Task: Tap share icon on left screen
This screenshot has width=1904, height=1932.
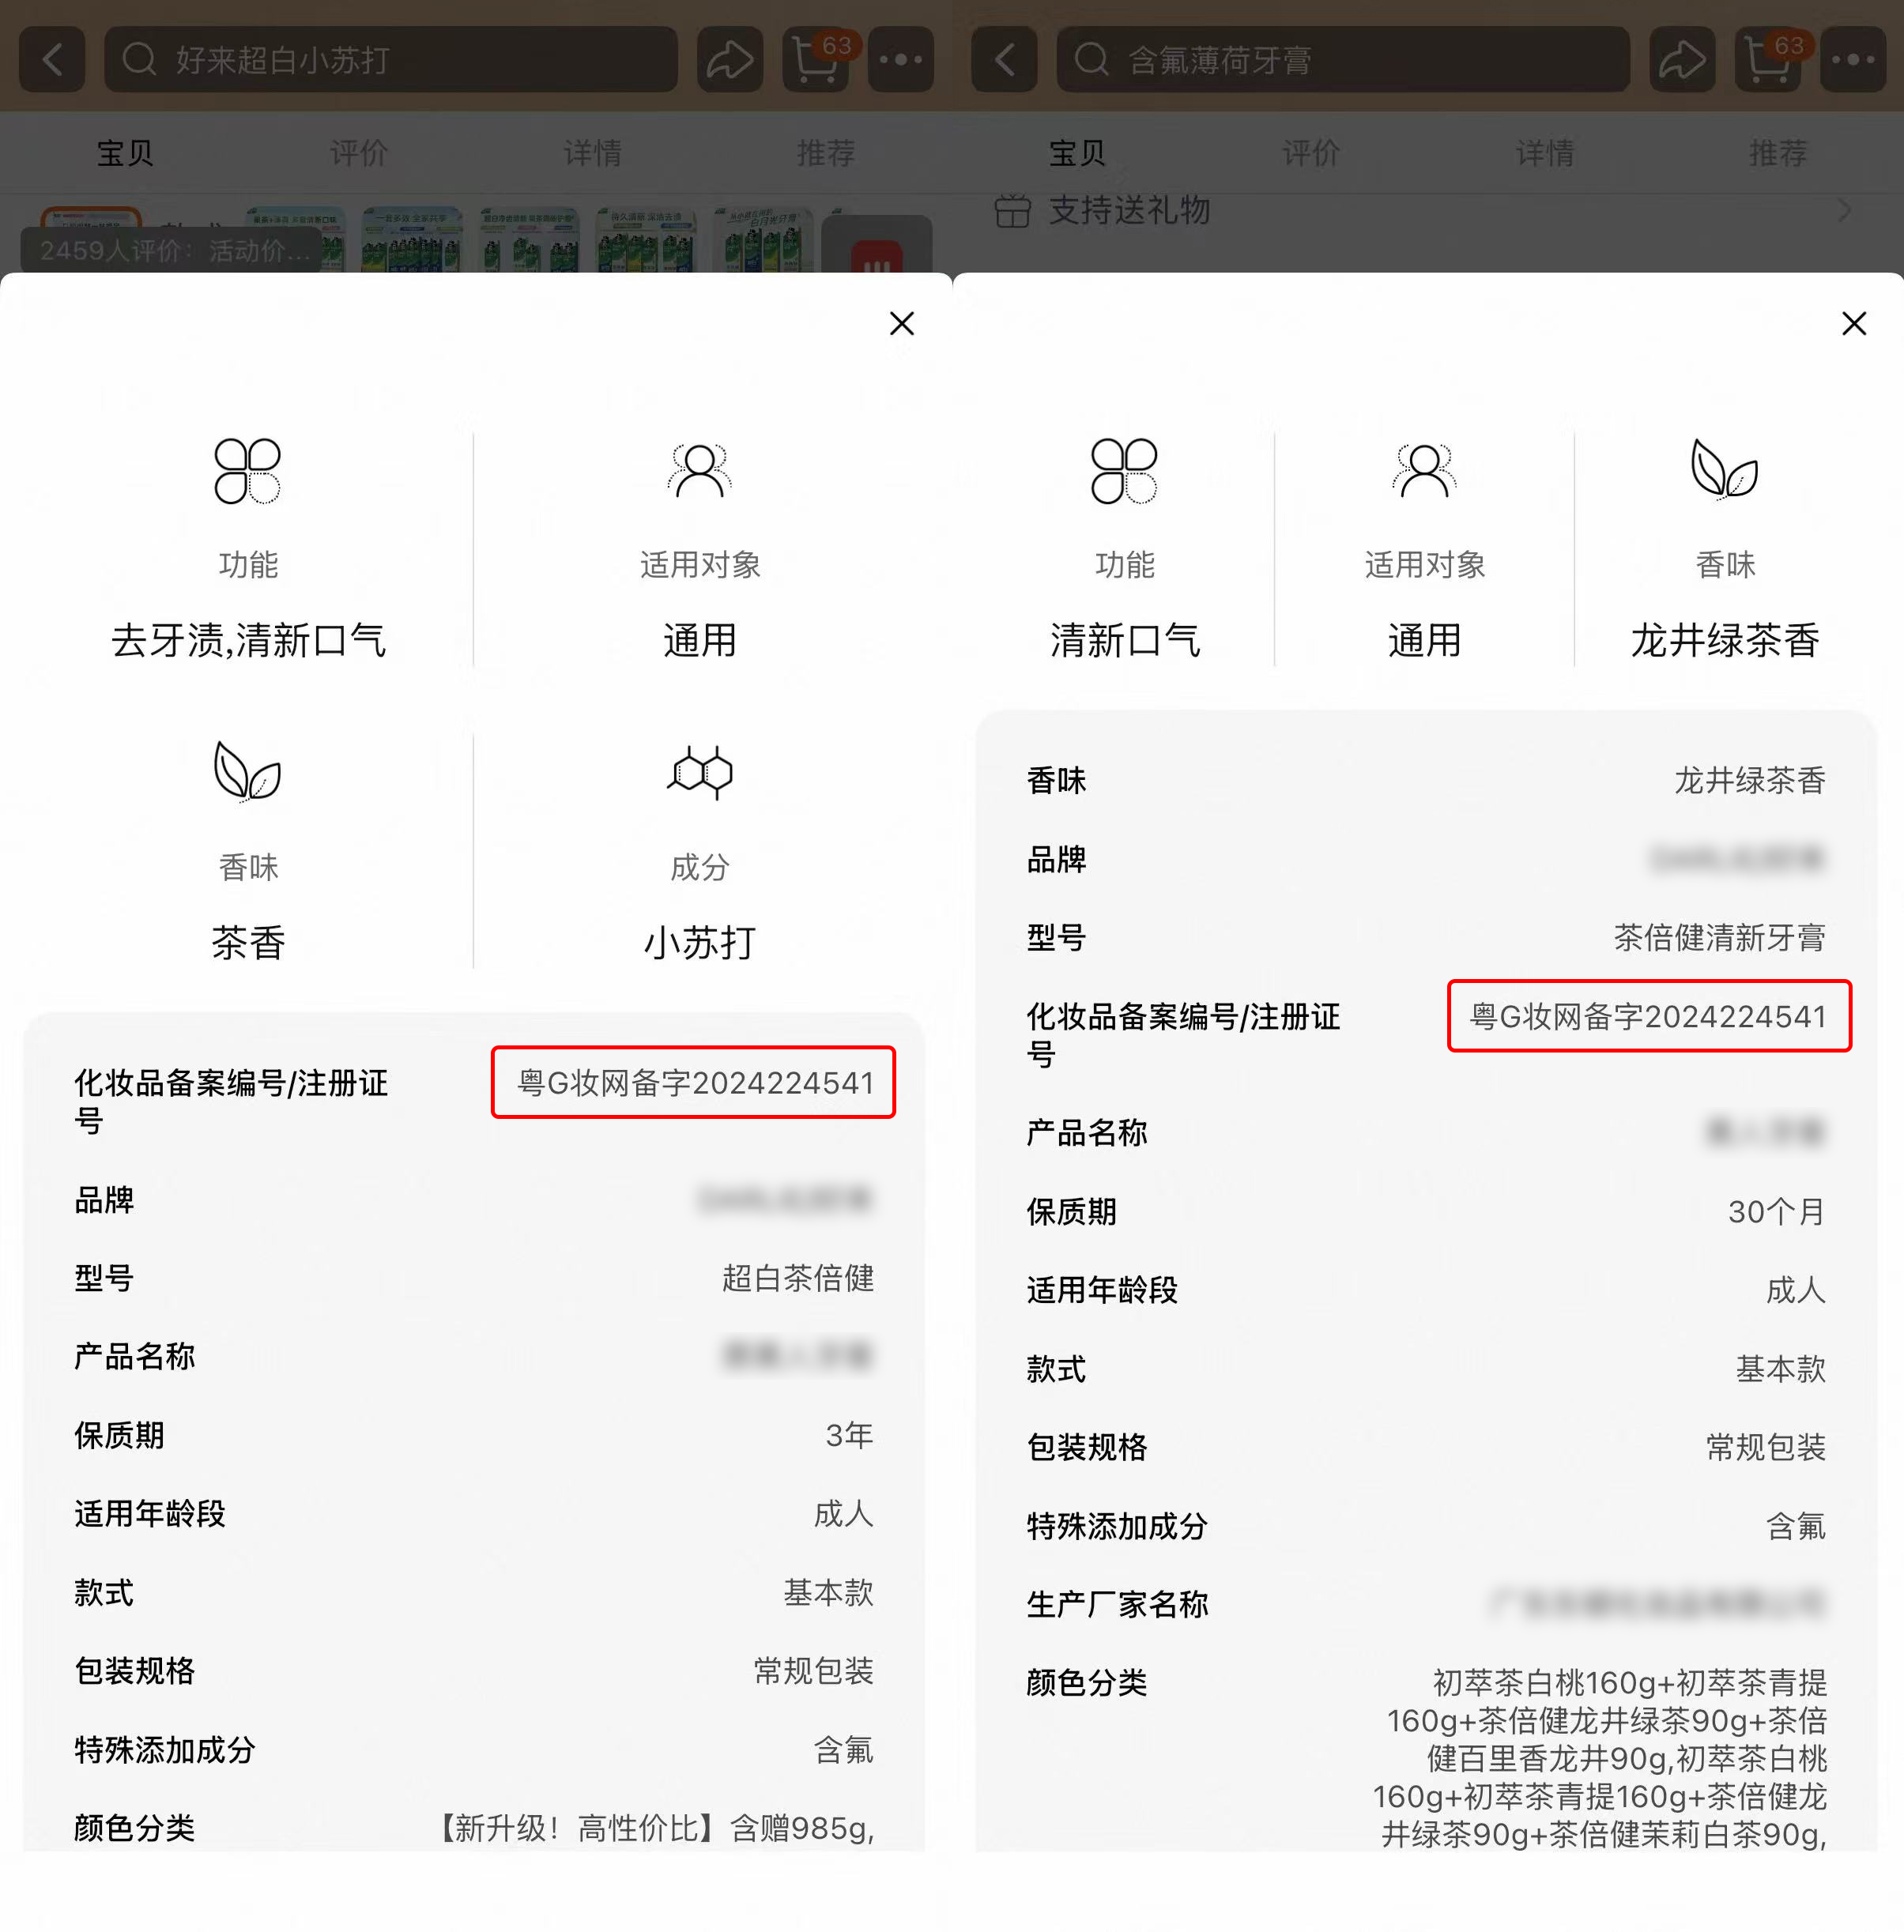Action: click(x=729, y=60)
